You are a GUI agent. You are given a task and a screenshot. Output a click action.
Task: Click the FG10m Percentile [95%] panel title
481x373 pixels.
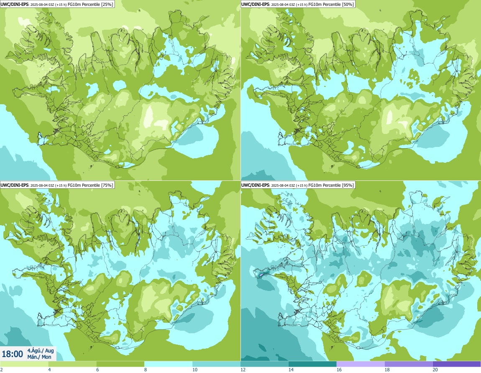click(x=298, y=185)
